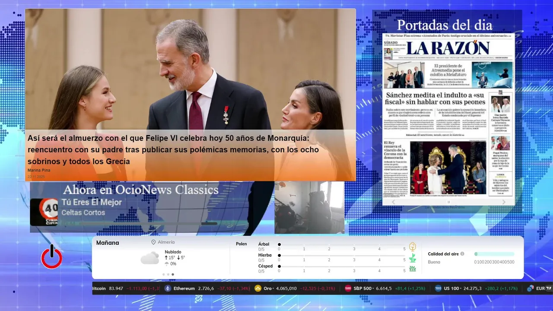Click the Hierba pollen level slider
Image resolution: width=553 pixels, height=311 pixels.
coord(342,255)
